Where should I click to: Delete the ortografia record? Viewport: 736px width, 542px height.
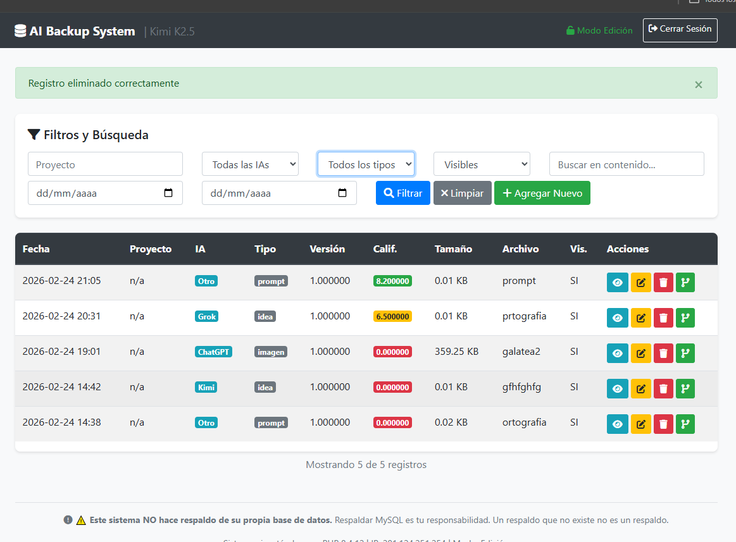pos(663,424)
